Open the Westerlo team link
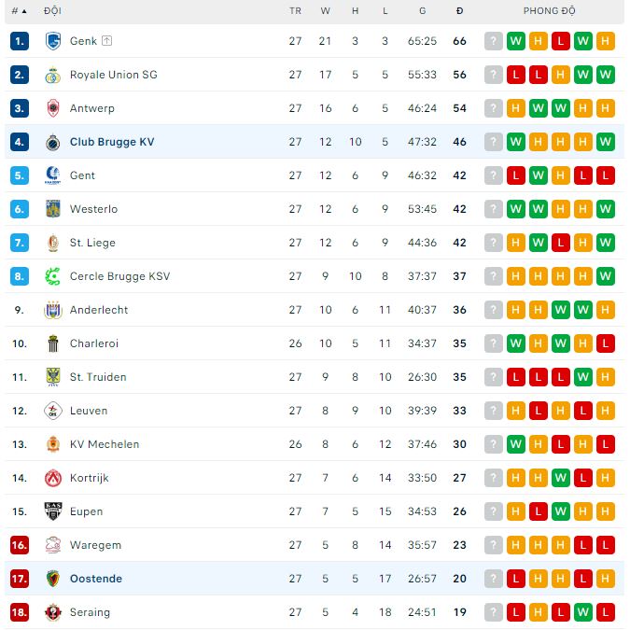The image size is (630, 630). 93,209
